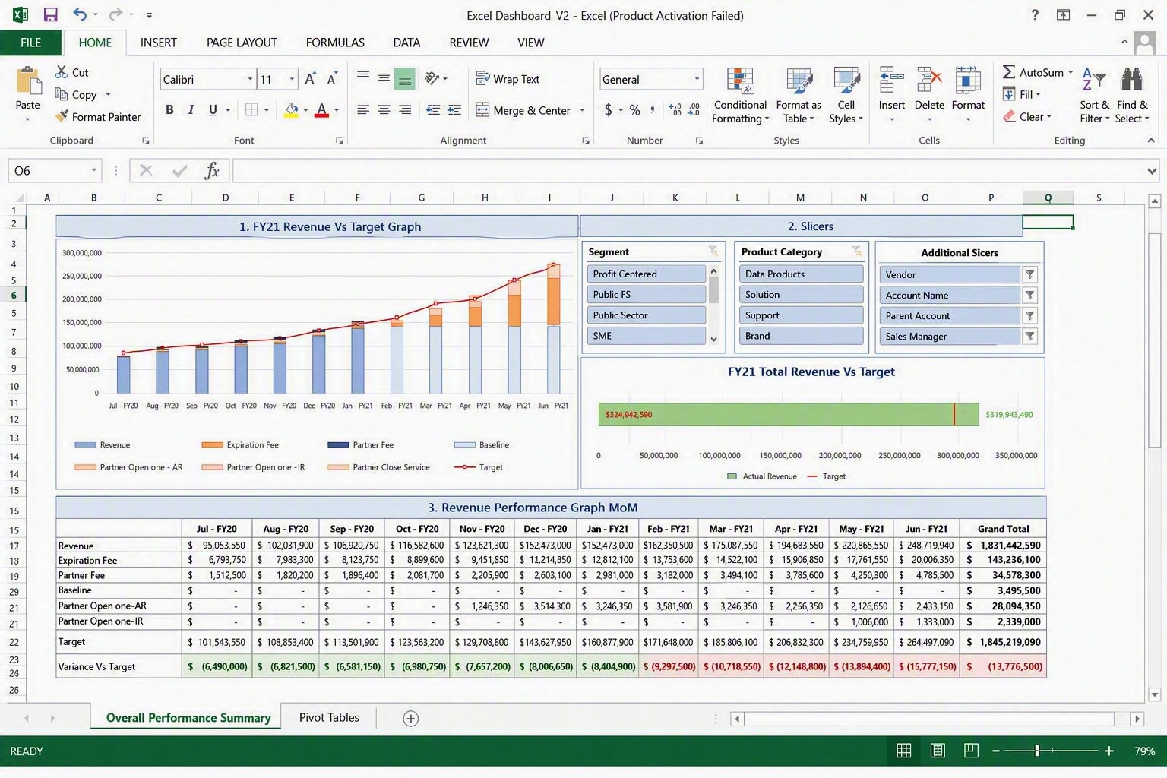Clear filter on Segment slicer
1167x778 pixels.
tap(713, 251)
